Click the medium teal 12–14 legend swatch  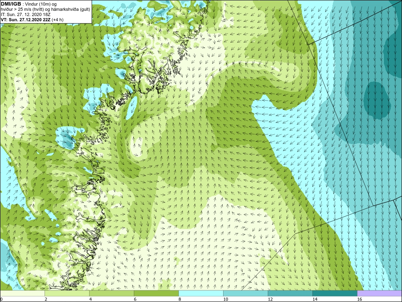pyautogui.click(x=290, y=293)
